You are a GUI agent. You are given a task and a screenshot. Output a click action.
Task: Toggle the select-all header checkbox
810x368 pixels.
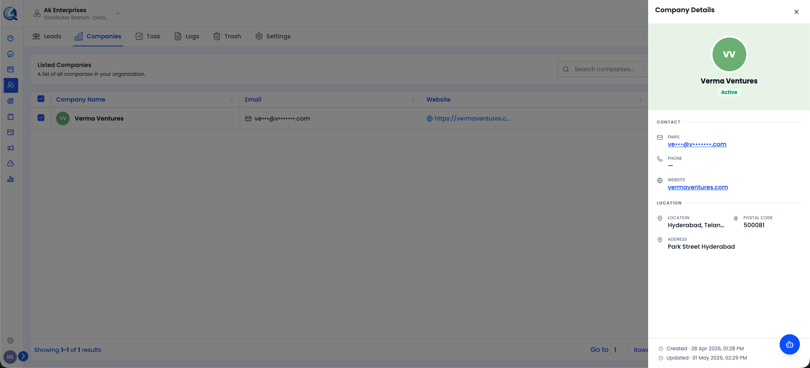[41, 99]
